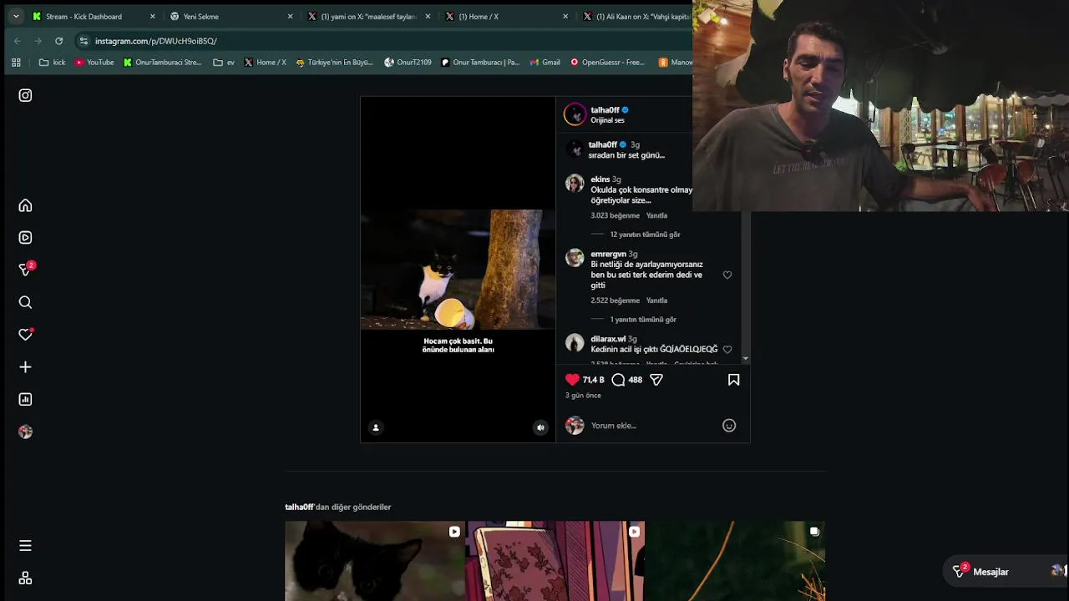The width and height of the screenshot is (1069, 601).
Task: Open talha0ff'dan diğer gönderiler profile link
Action: point(299,508)
